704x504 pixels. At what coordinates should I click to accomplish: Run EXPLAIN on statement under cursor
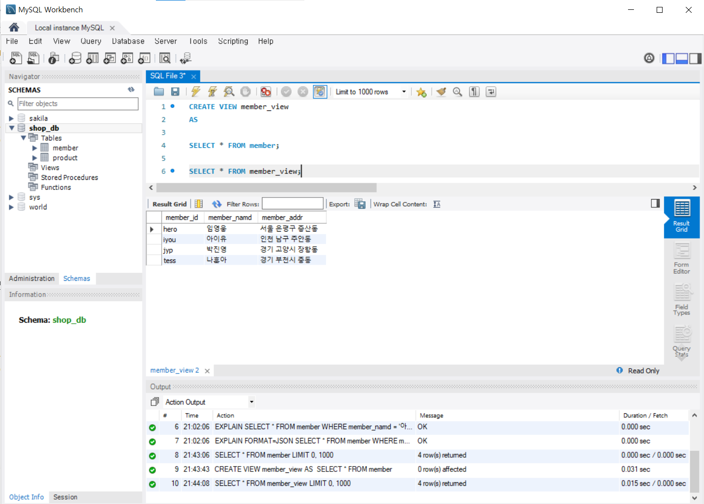pos(229,92)
